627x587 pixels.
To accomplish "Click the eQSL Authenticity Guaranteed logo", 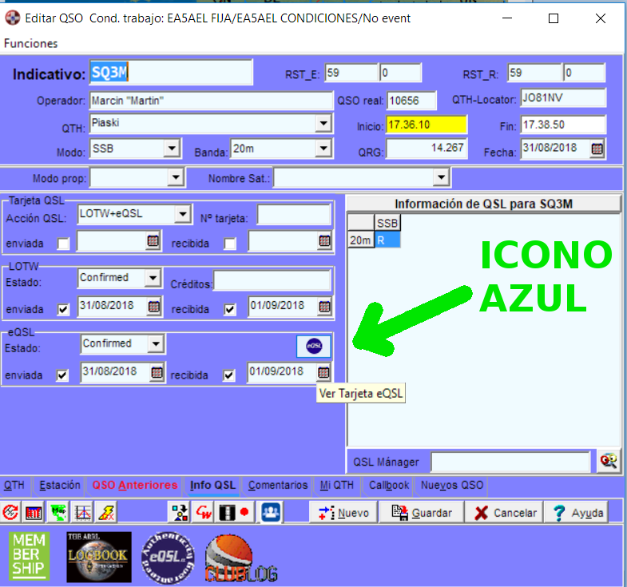I will click(167, 556).
